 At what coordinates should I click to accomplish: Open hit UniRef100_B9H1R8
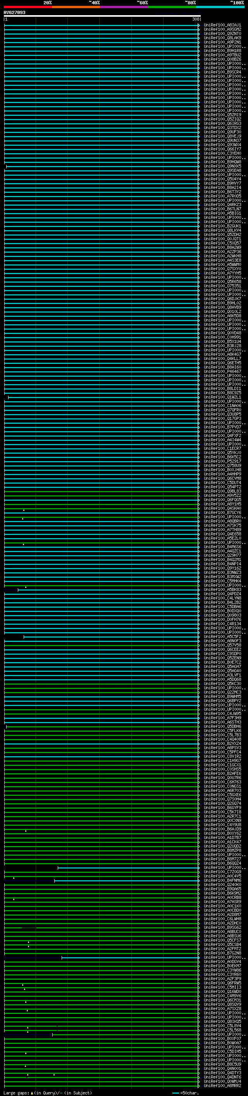222,51
